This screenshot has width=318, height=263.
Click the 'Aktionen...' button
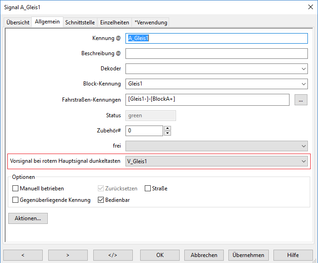coord(28,218)
